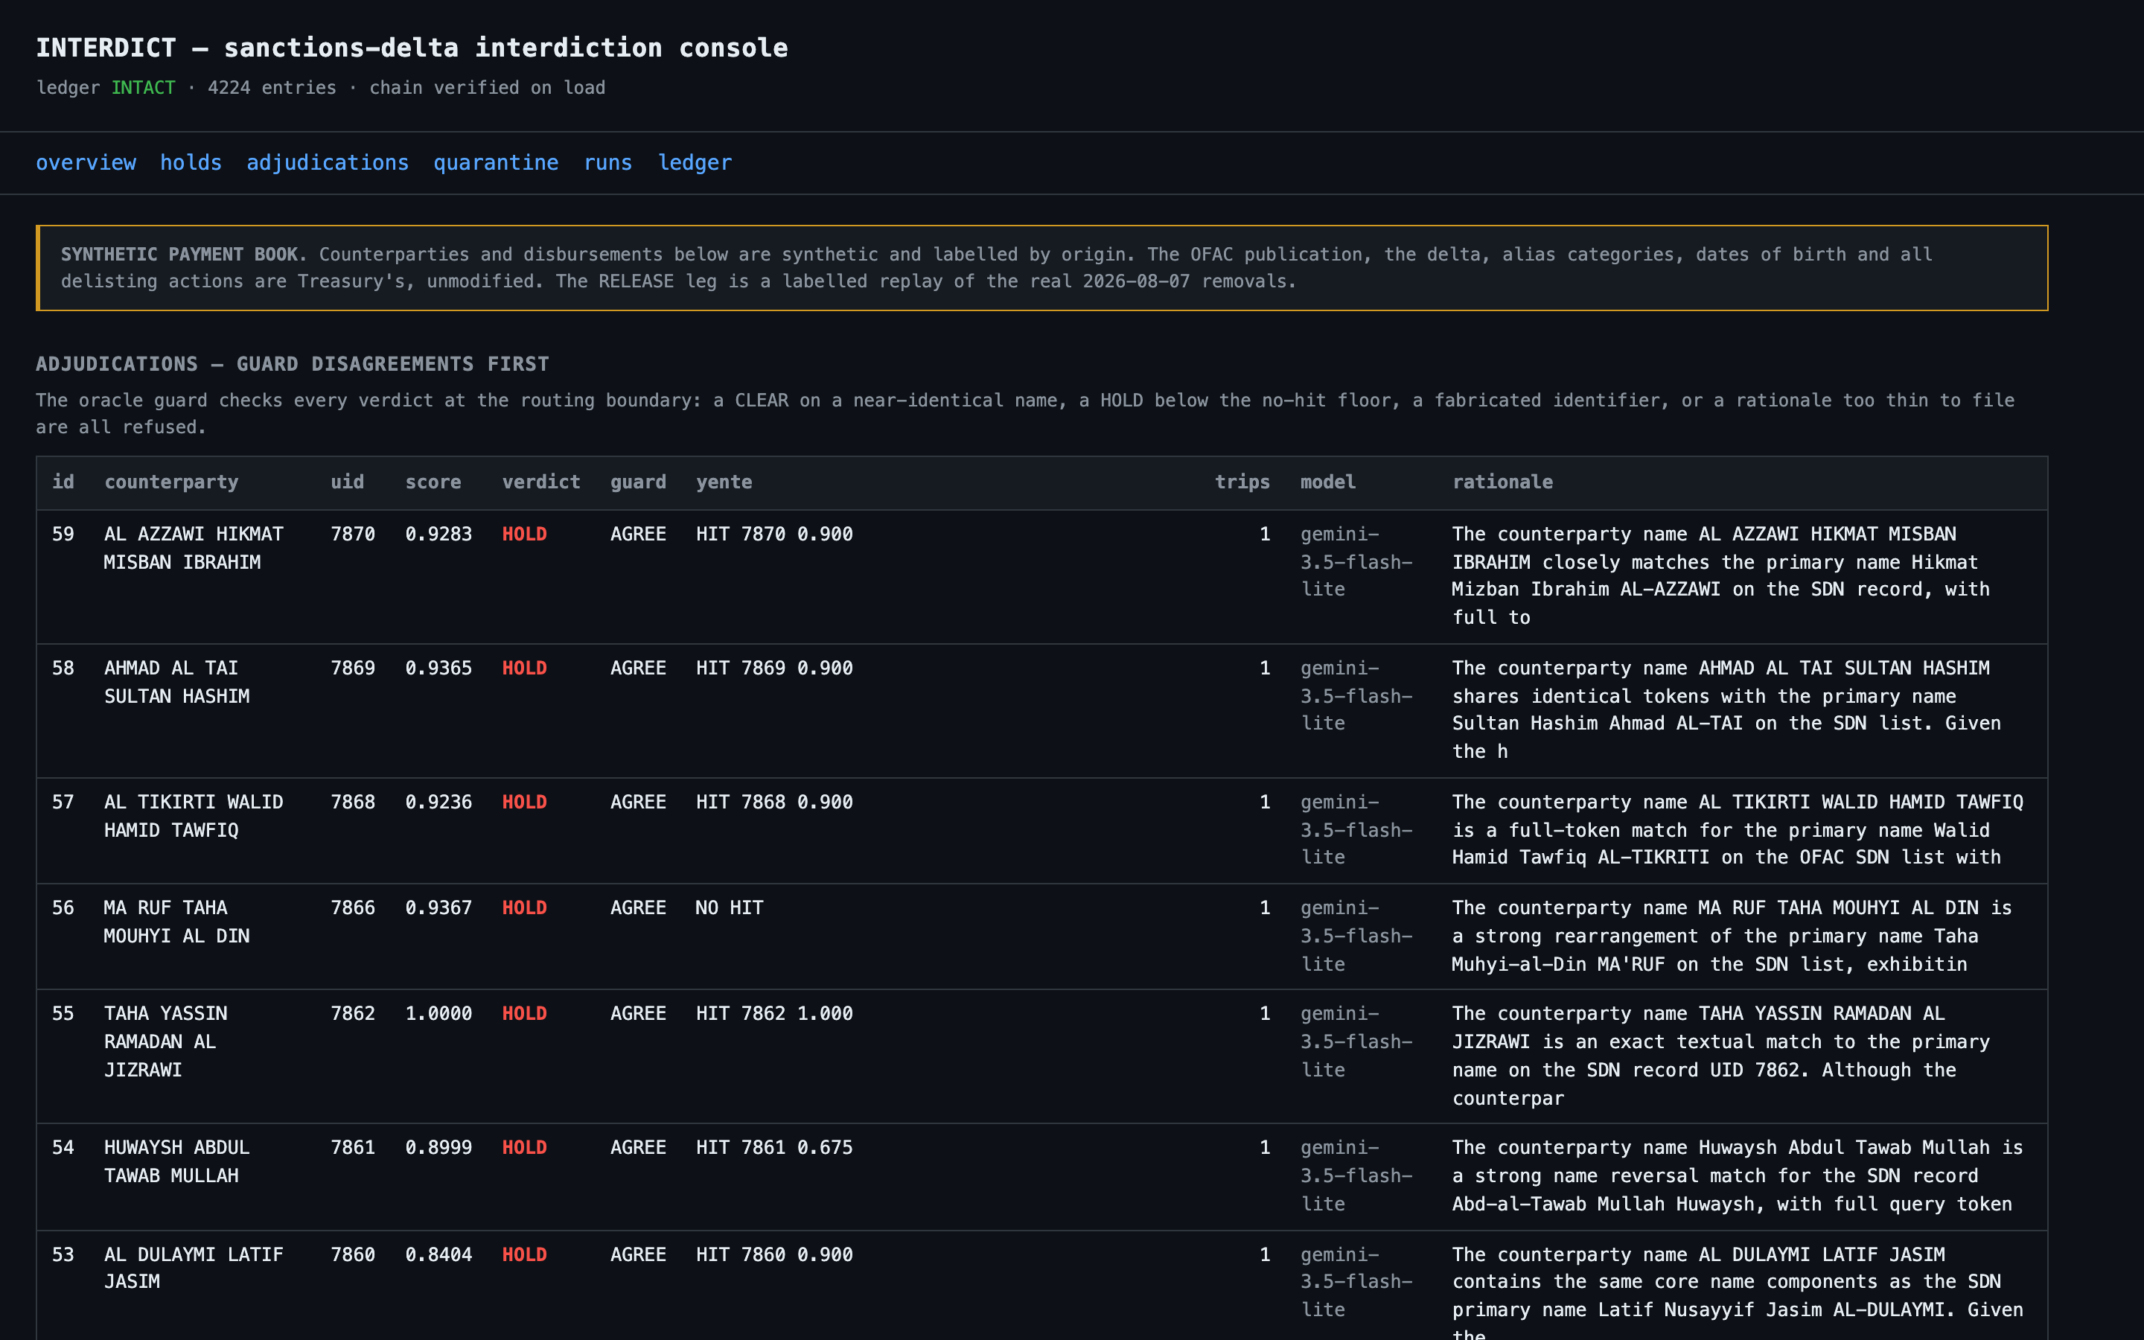The width and height of the screenshot is (2144, 1340).
Task: Click the 'verdict' column header
Action: coord(541,482)
